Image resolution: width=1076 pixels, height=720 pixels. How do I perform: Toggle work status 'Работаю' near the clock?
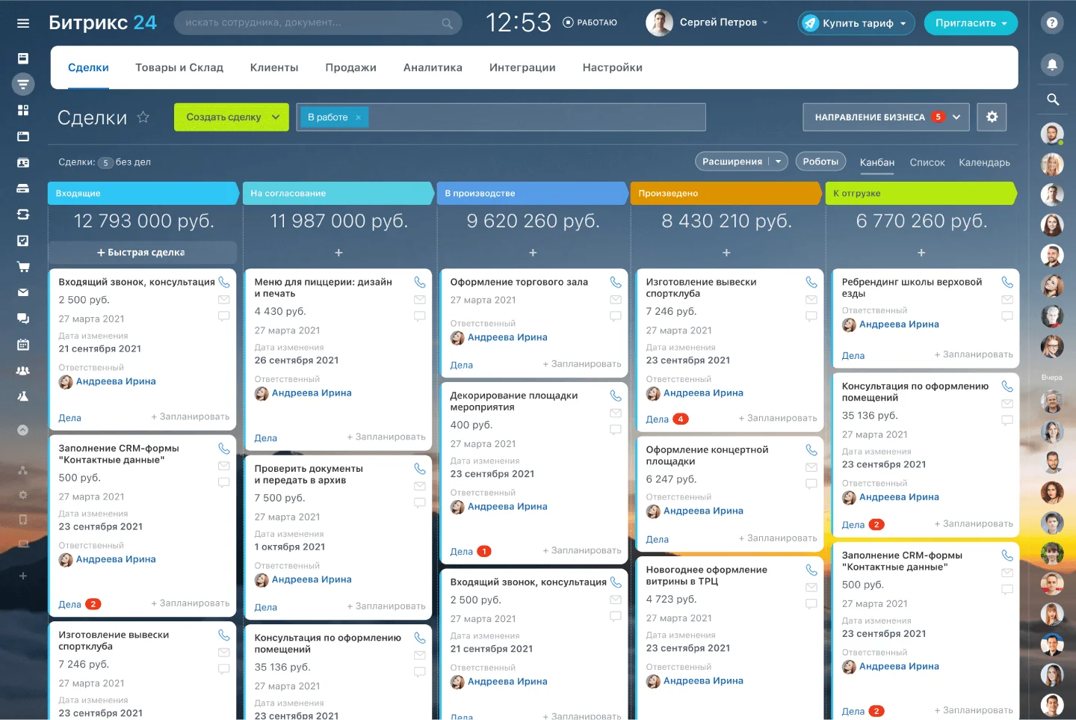coord(590,22)
